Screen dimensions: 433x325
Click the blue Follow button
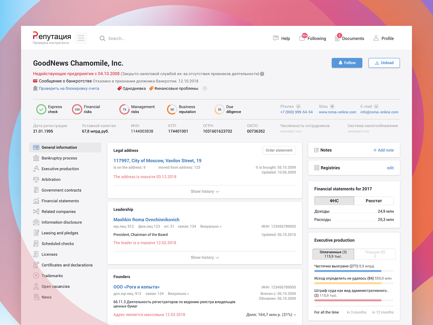point(347,63)
